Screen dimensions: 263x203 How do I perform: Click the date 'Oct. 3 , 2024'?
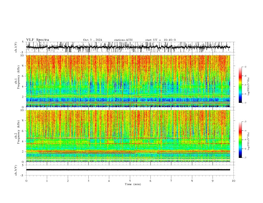click(92, 40)
